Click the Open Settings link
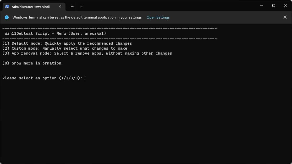 point(158,17)
